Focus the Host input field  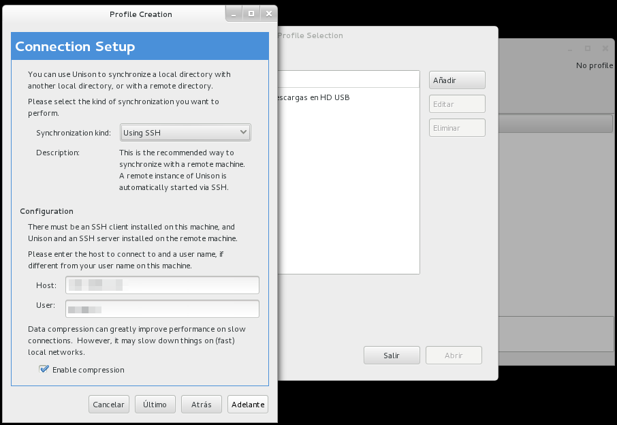point(162,285)
